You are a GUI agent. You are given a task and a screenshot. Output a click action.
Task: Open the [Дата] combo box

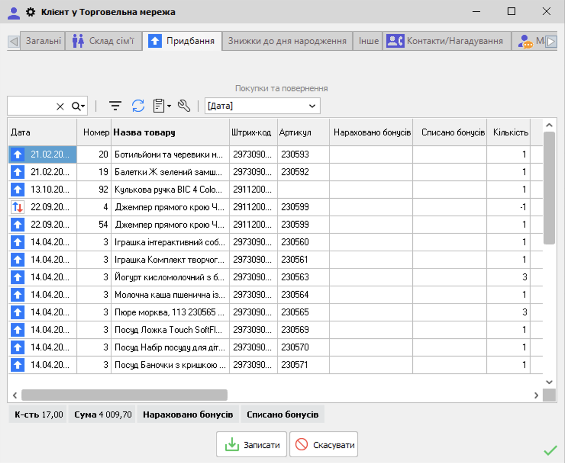(262, 106)
